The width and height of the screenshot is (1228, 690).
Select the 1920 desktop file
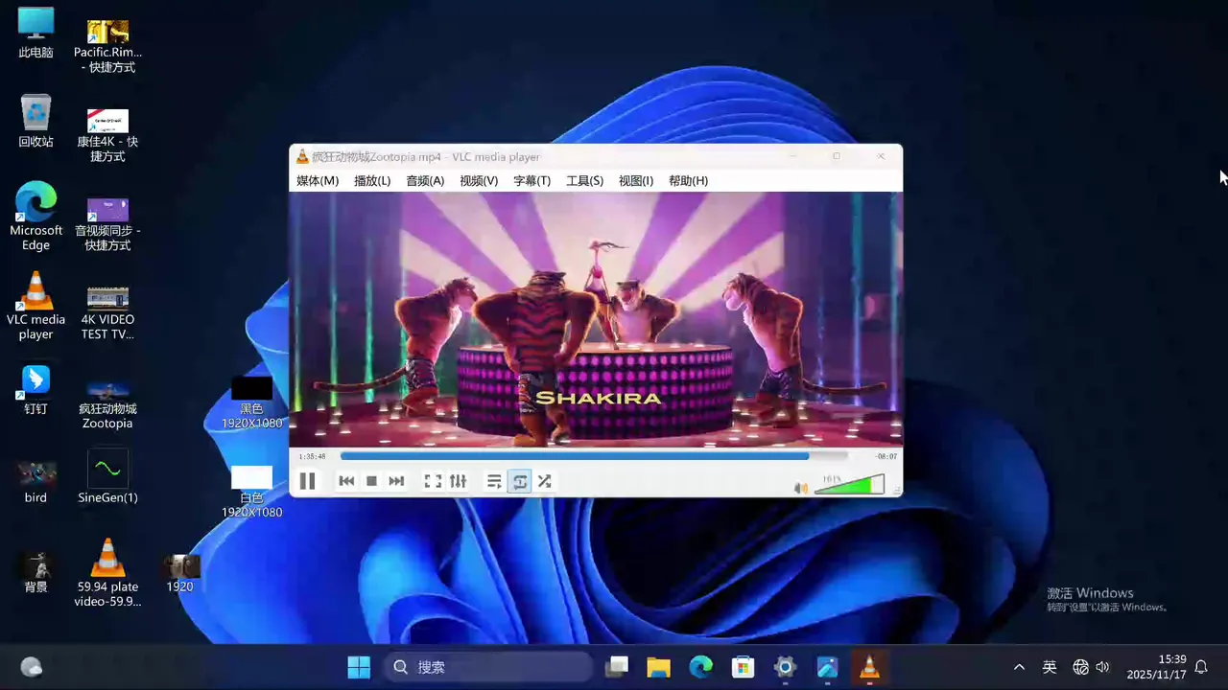tap(180, 572)
